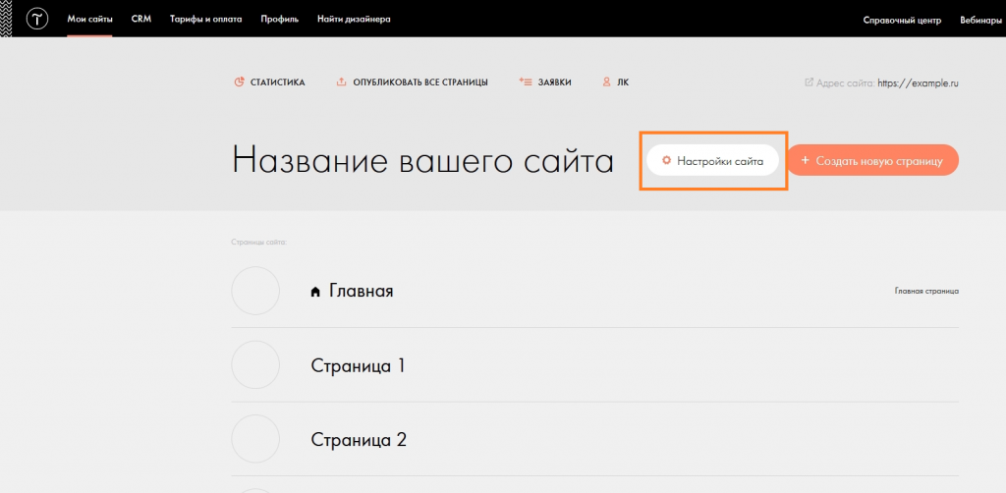Click the home icon next to Главная
This screenshot has height=493, width=1006.
pos(315,292)
